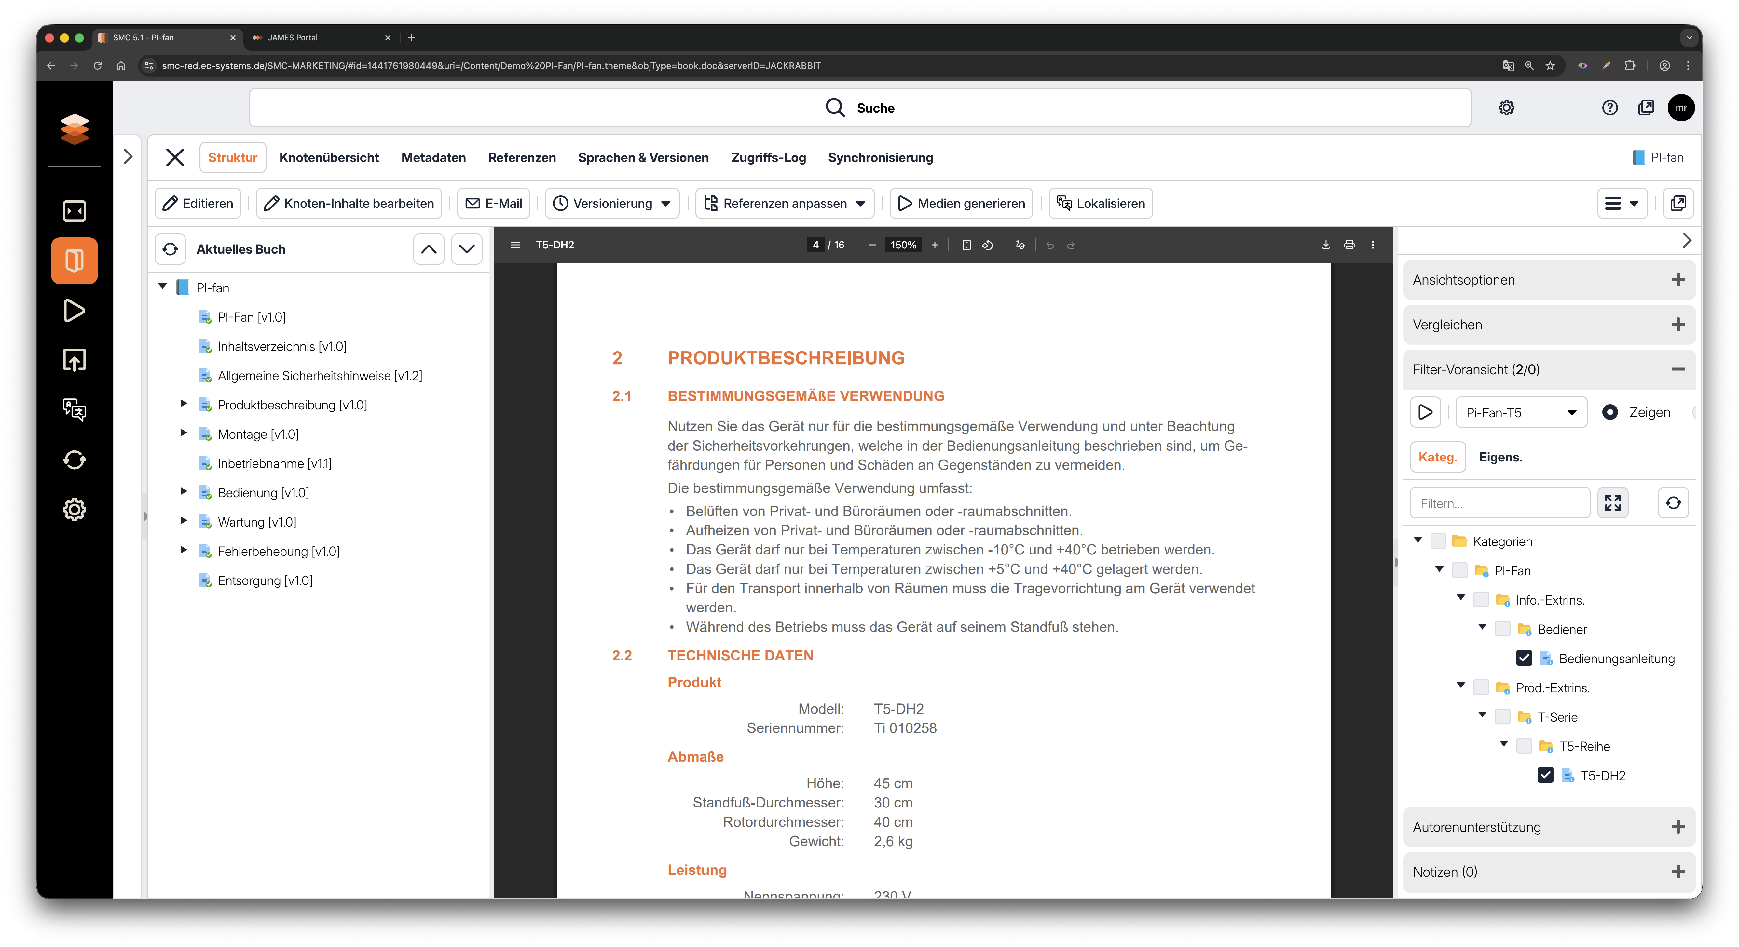Click the Editieren button
This screenshot has width=1739, height=947.
pyautogui.click(x=198, y=203)
